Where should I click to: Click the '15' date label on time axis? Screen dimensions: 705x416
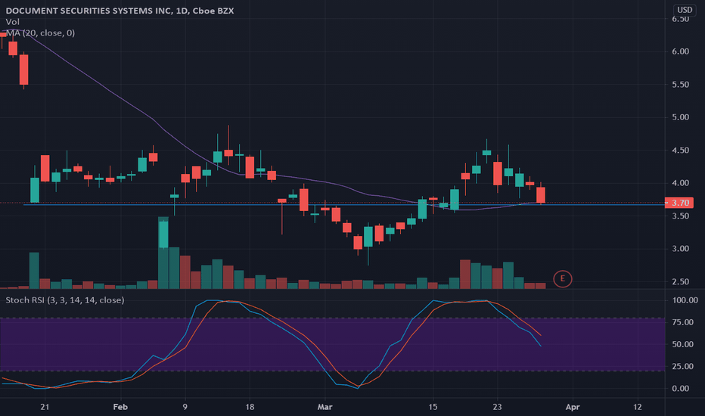[433, 407]
